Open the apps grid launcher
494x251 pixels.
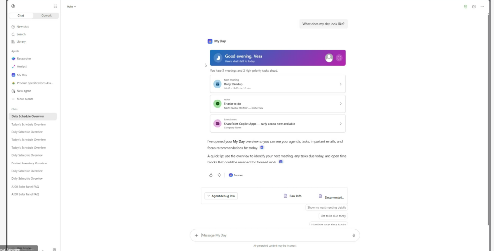coord(55,6)
